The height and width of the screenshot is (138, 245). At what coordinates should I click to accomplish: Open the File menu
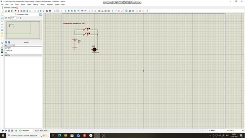[2, 4]
